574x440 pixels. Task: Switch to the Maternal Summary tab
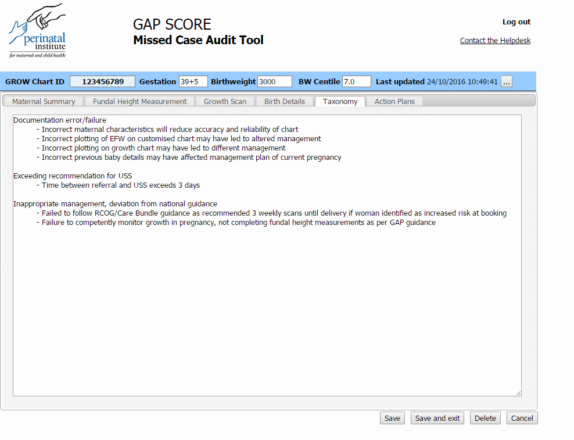coord(44,101)
